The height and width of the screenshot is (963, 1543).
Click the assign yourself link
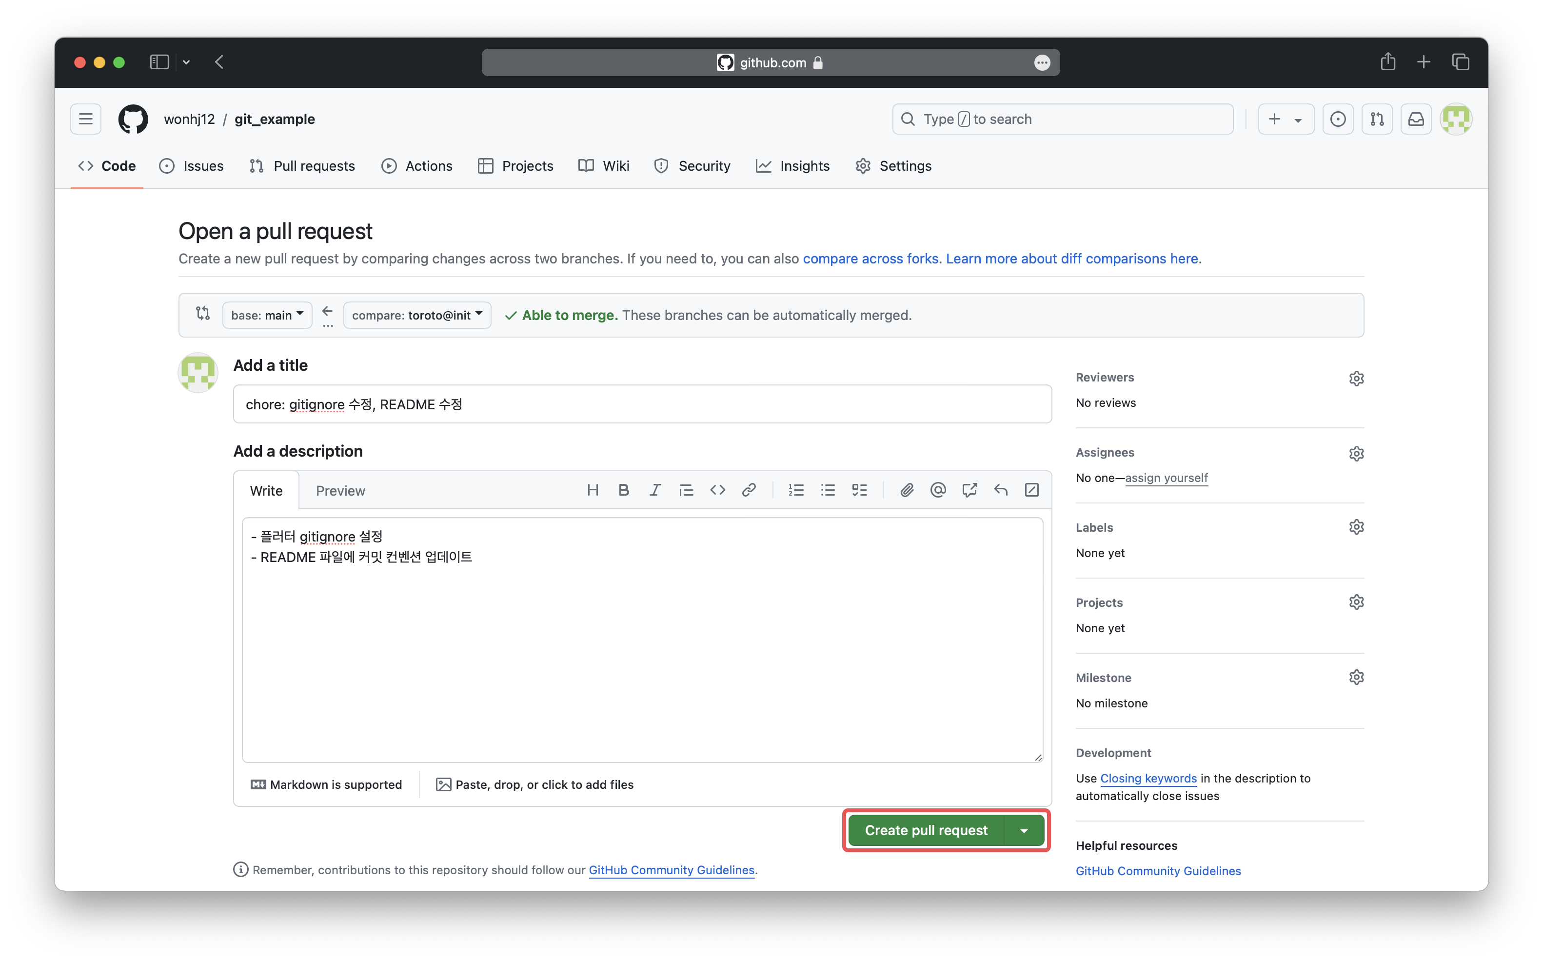click(x=1166, y=478)
